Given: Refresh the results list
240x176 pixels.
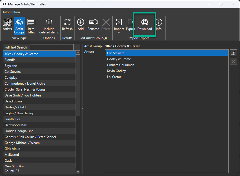Looking at the screenshot, I should tap(67, 24).
